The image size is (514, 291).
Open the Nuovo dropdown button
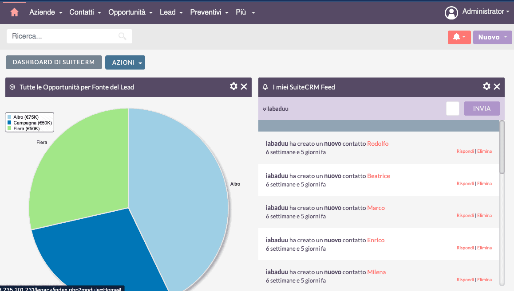tap(492, 37)
